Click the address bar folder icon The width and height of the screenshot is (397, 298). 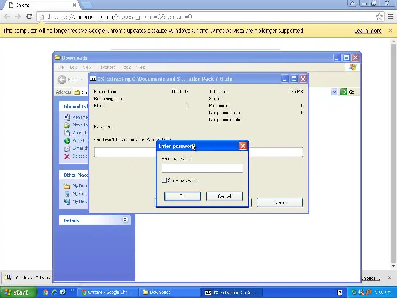77,92
